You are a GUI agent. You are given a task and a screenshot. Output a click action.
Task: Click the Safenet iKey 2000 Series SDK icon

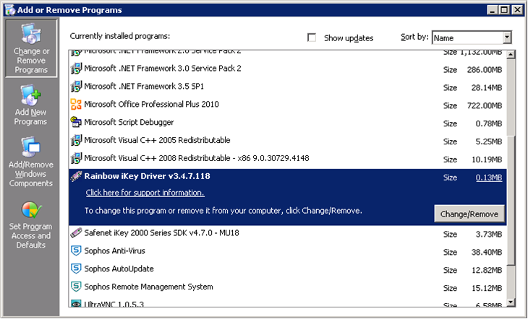(x=76, y=233)
